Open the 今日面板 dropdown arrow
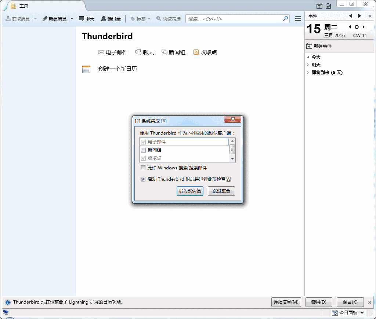The image size is (376, 319). click(x=362, y=313)
